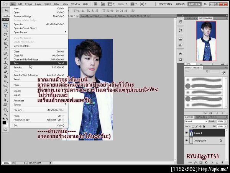230x173 pixels.
Task: Select the Custom Shape tool
Action: pos(5,104)
